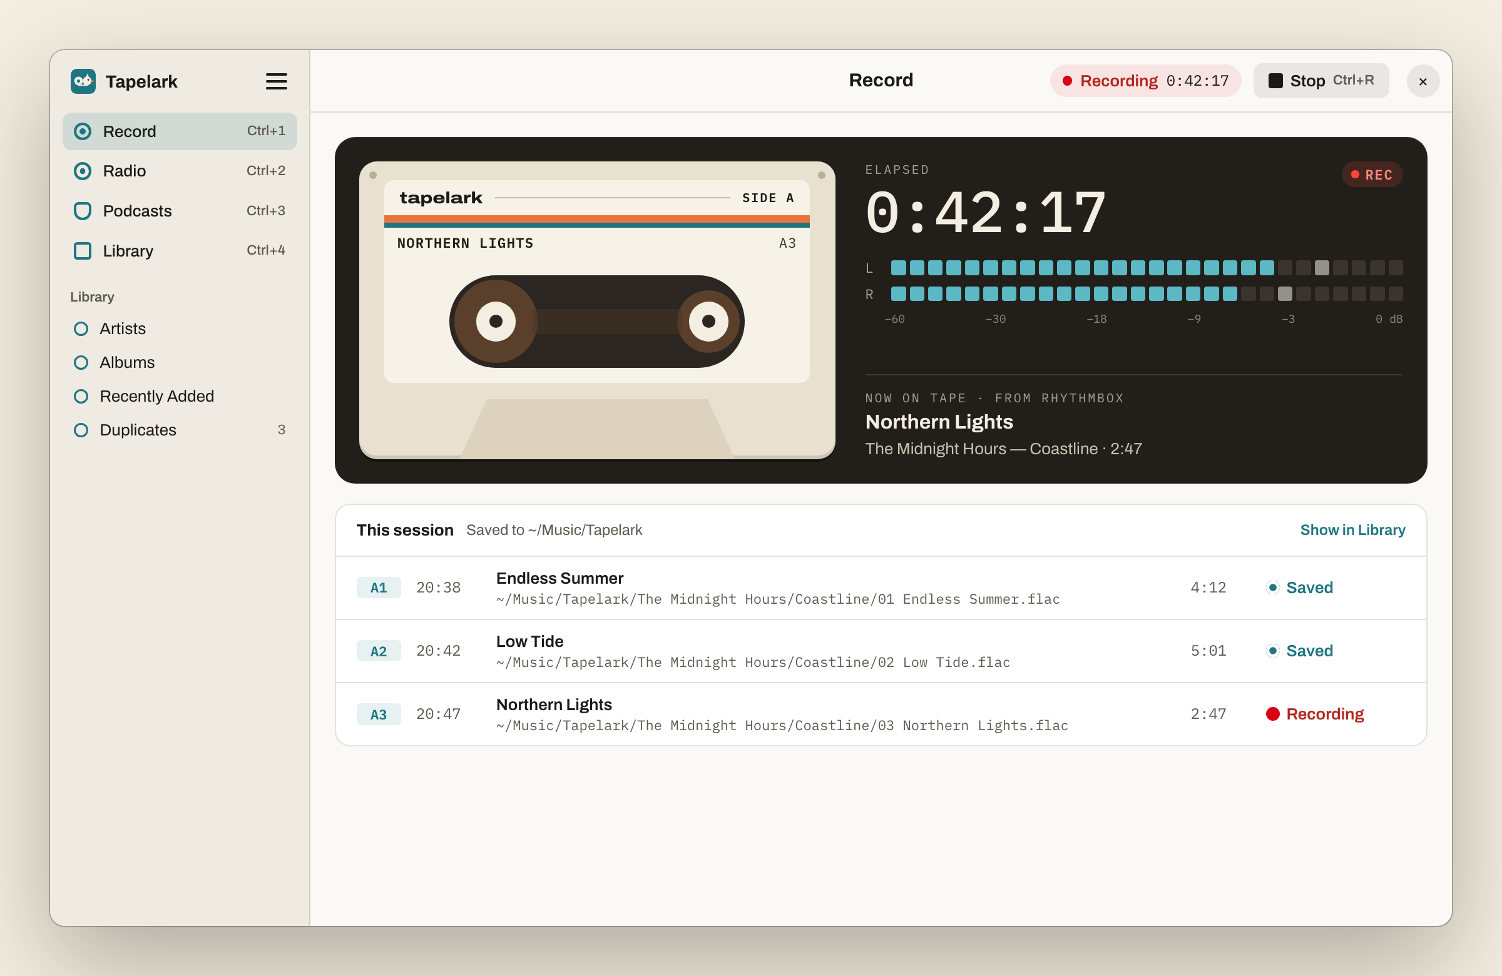Open the Recently Added view
Image resolution: width=1502 pixels, height=976 pixels.
pyautogui.click(x=179, y=396)
